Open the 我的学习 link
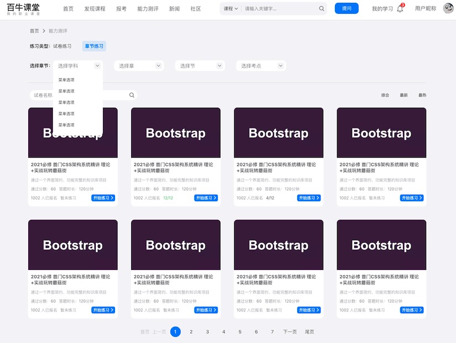This screenshot has width=456, height=343. 382,9
